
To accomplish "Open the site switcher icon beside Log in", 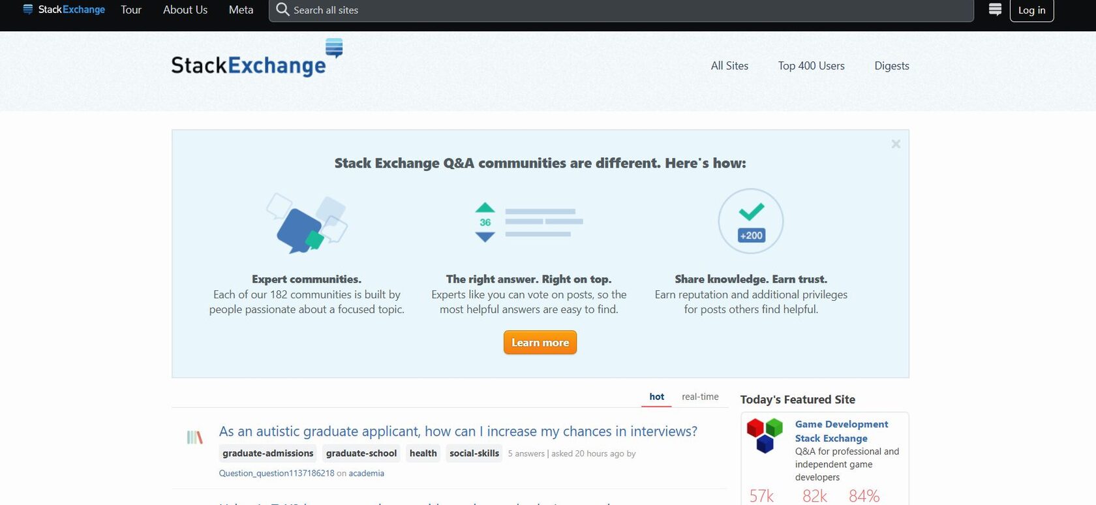I will pos(995,10).
